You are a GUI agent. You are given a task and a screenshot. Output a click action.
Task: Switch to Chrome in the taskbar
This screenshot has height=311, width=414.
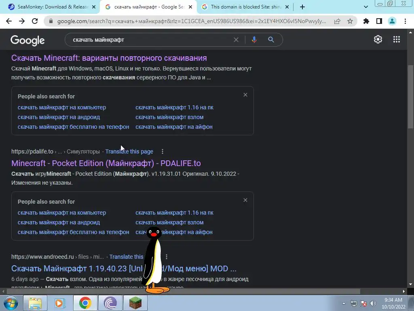pyautogui.click(x=85, y=303)
